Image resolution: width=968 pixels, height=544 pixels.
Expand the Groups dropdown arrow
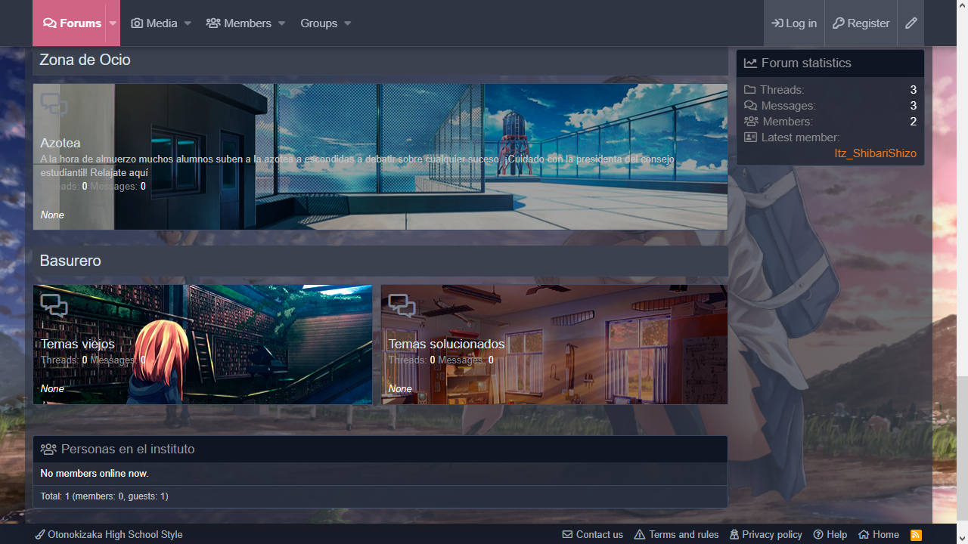click(348, 23)
